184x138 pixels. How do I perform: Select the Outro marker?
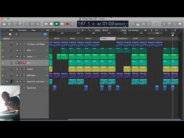click(x=163, y=38)
